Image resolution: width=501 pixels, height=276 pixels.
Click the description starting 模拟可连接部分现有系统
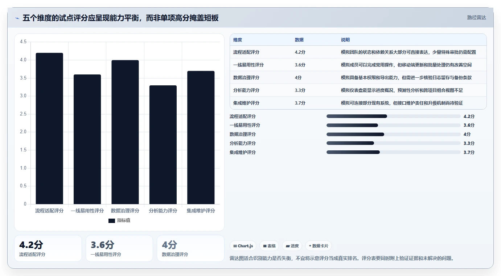tap(402, 103)
